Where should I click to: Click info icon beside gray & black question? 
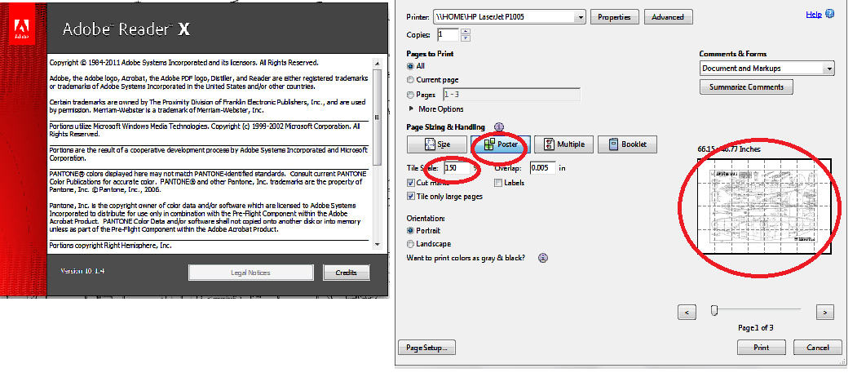(x=543, y=258)
